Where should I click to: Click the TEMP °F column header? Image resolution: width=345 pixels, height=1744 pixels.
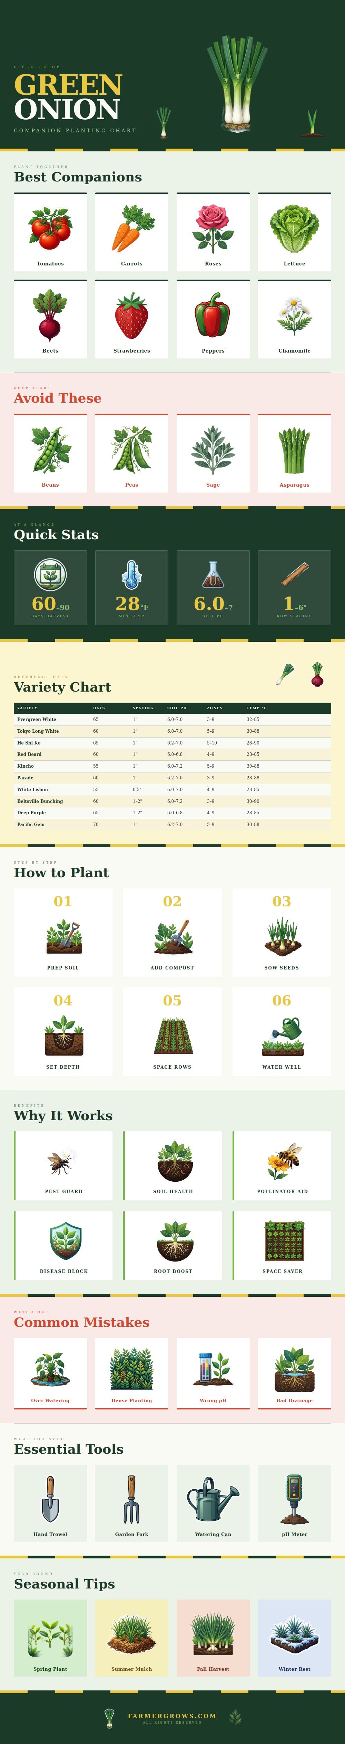point(257,707)
